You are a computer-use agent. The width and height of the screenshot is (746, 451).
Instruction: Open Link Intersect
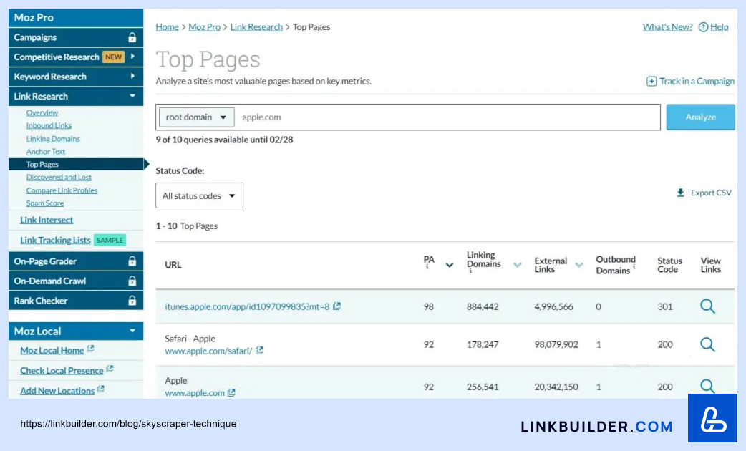pos(47,220)
